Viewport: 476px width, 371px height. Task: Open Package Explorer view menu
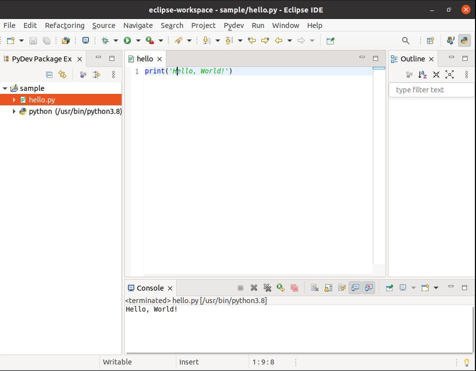coord(113,75)
